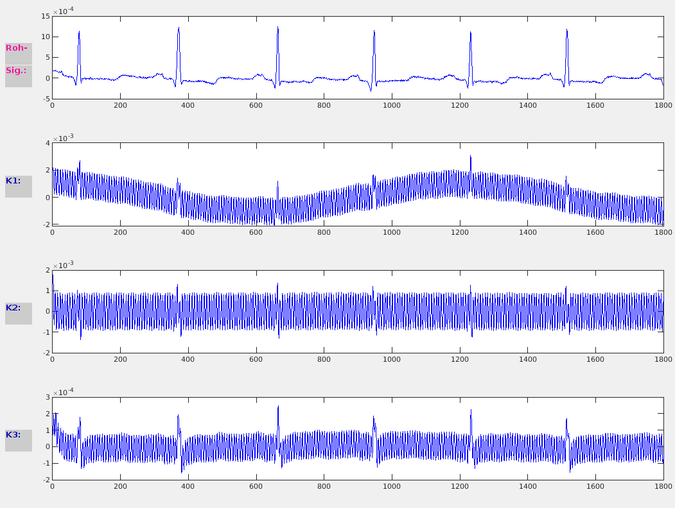Click the ×10⁻⁴ exponent above K3 plot
675x508 pixels.
point(63,392)
